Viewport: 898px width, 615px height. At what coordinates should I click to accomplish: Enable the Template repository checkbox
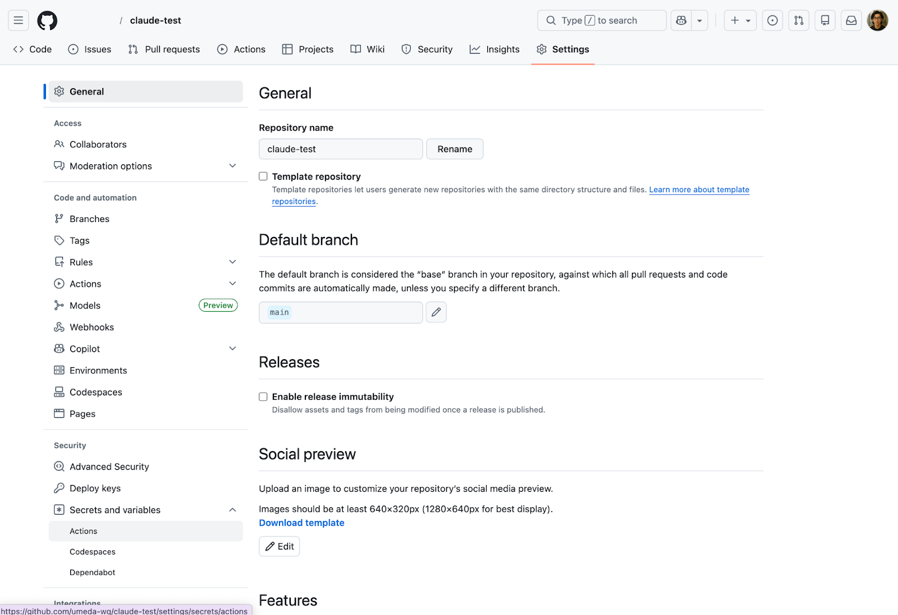tap(263, 177)
